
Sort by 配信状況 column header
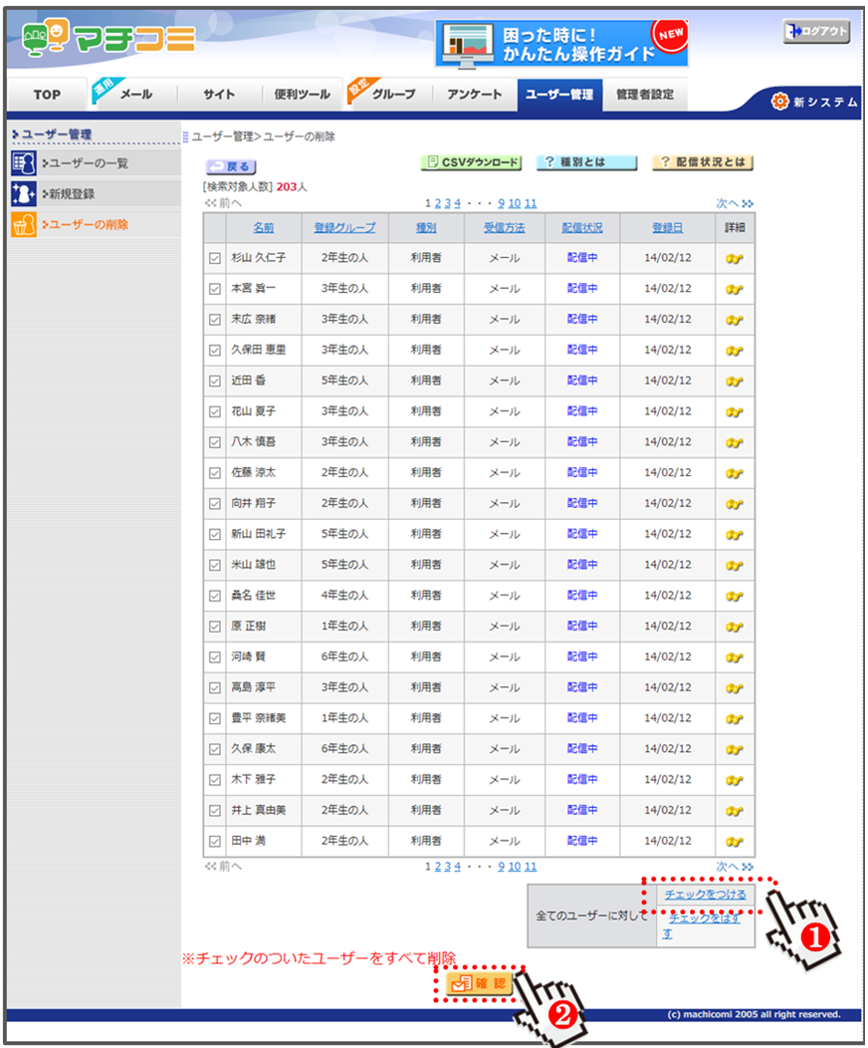(581, 228)
